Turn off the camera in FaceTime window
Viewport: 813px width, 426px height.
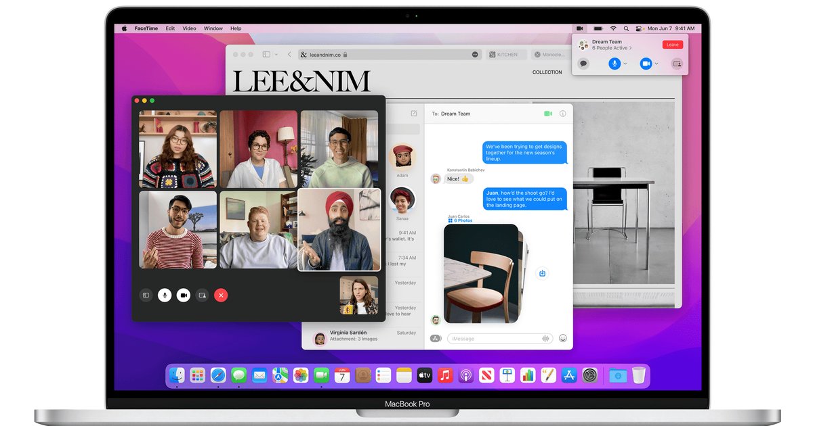(x=183, y=295)
